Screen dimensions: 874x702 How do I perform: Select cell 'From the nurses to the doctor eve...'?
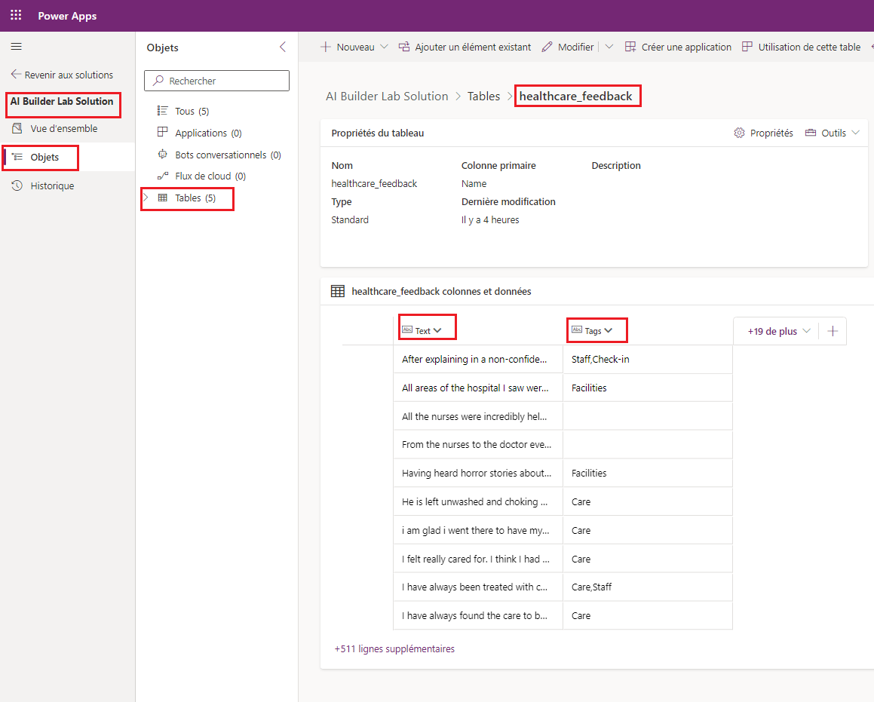pyautogui.click(x=477, y=445)
